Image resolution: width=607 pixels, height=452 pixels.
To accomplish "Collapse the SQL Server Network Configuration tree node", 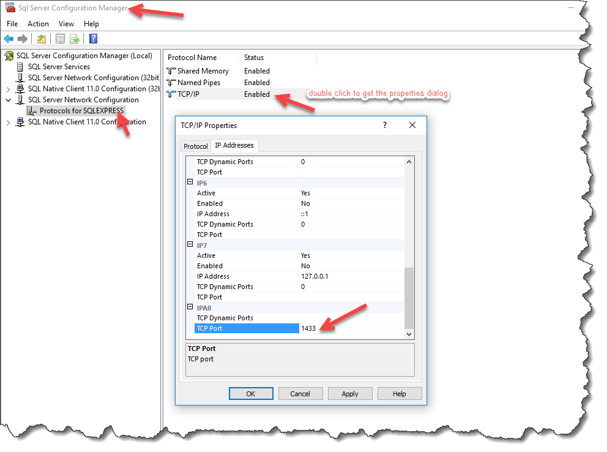I will click(x=8, y=100).
